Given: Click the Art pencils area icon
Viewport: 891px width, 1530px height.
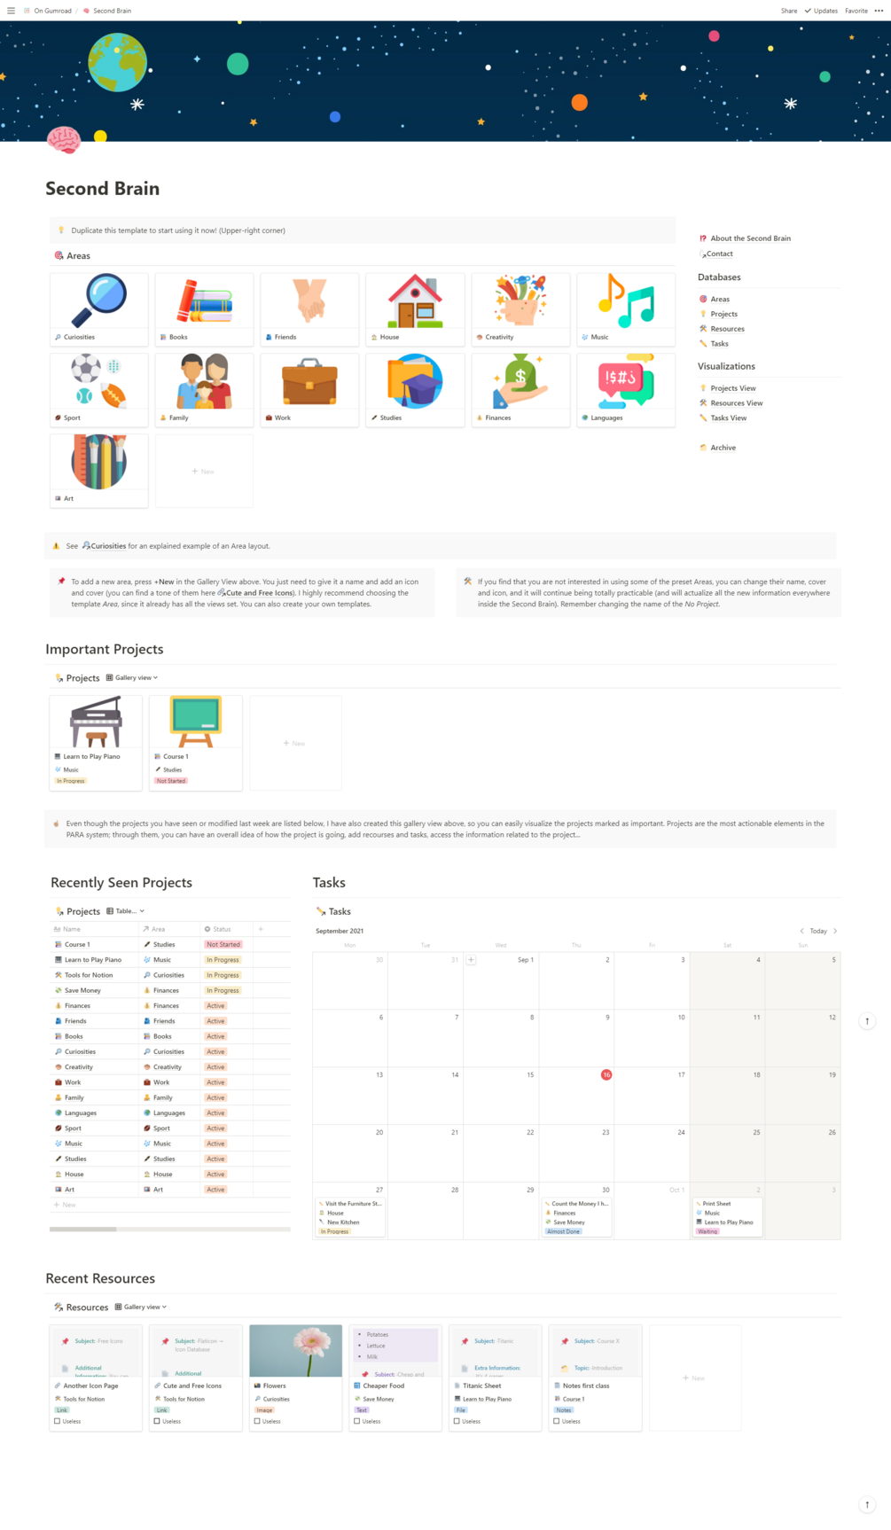Looking at the screenshot, I should (x=99, y=462).
